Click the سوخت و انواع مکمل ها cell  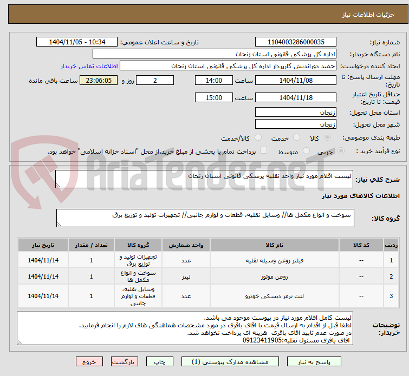tap(138, 276)
